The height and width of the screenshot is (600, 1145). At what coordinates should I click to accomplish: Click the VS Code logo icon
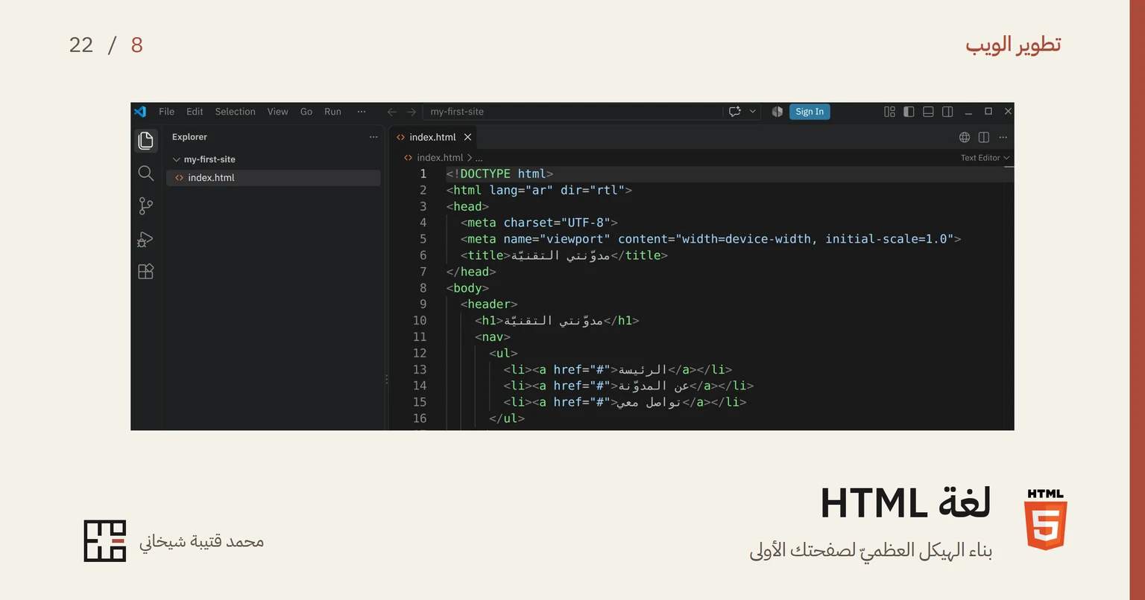[x=140, y=112]
